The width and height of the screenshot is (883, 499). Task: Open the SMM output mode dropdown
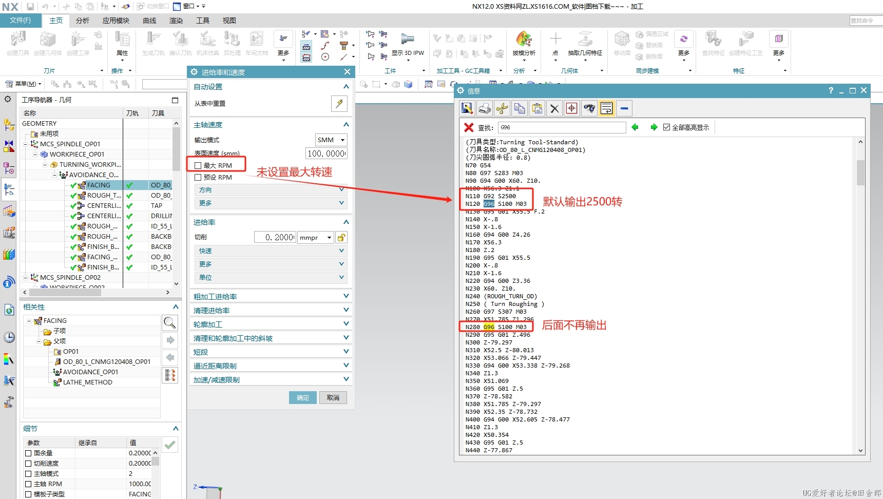pos(331,140)
